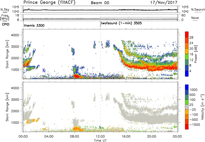Viewport: 205px width, 142px height.
Task: Click the 'Beam 00' header label
Action: [100, 3]
